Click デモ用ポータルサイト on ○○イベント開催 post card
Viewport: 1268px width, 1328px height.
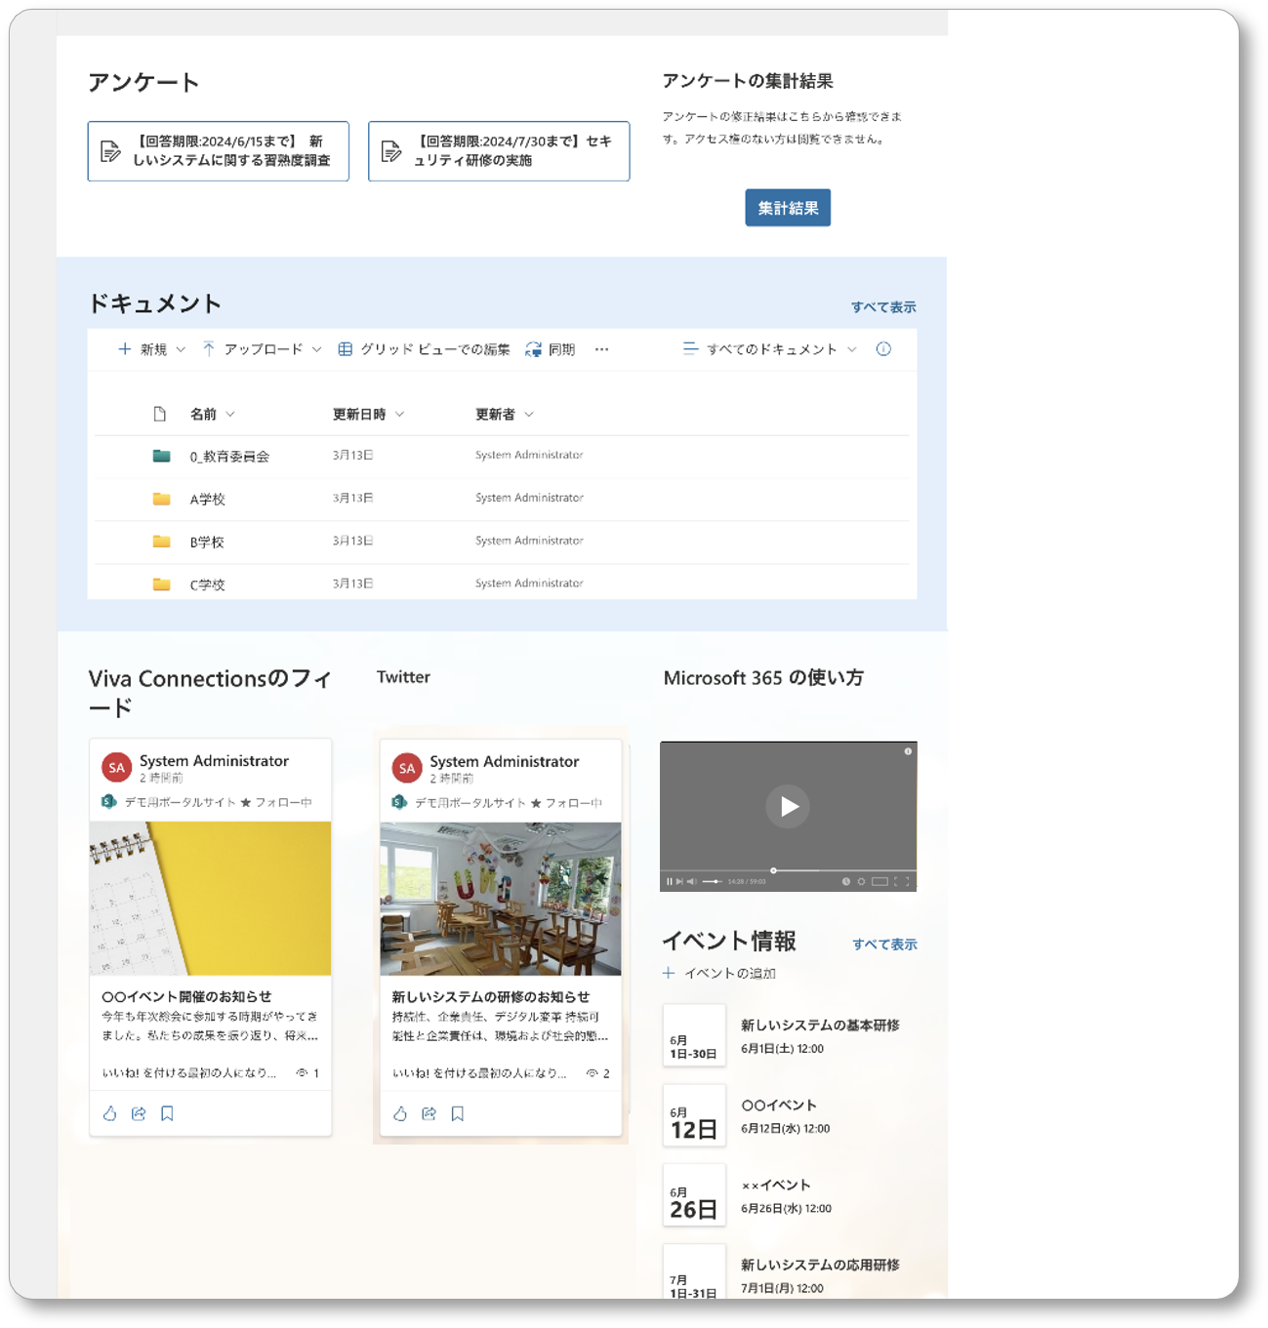click(180, 803)
